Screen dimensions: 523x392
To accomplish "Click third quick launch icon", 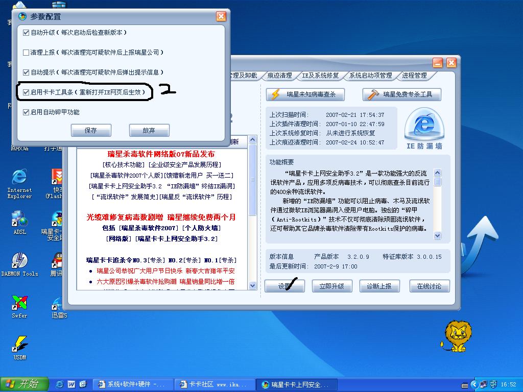I will pos(83,384).
